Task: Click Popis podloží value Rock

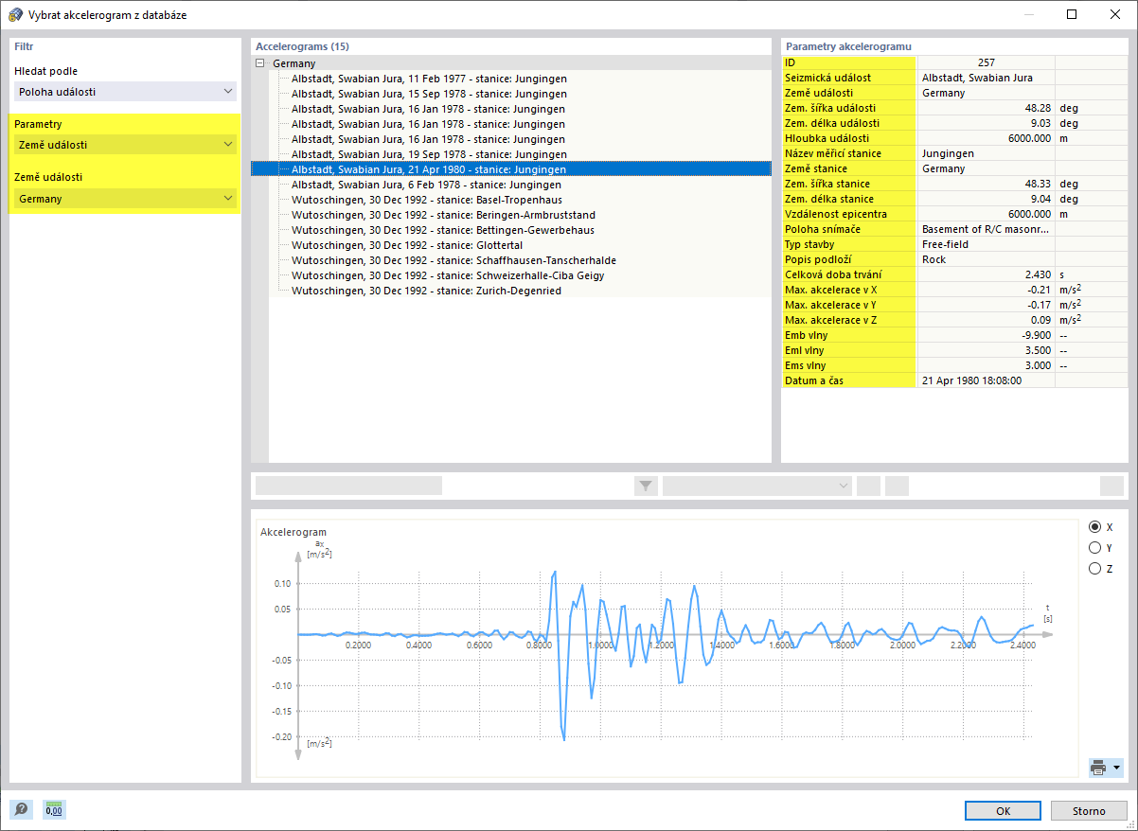Action: [x=987, y=259]
